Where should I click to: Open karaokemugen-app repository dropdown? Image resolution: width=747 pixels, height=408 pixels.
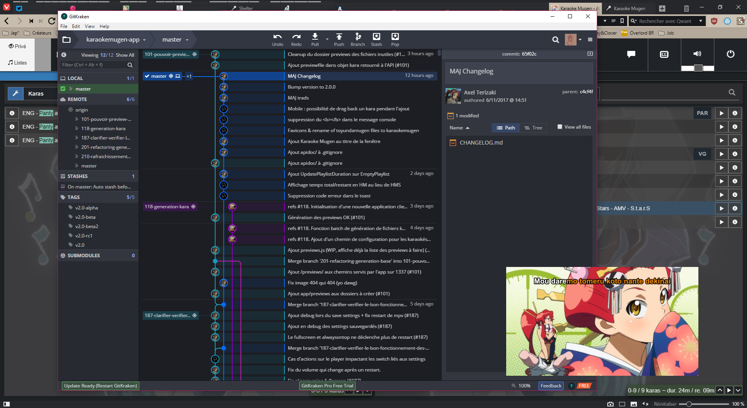click(116, 40)
